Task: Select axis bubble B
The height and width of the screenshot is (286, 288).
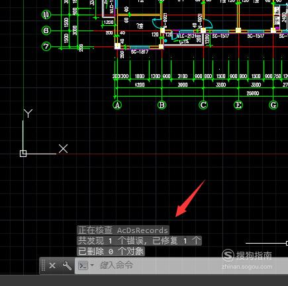Action: tap(162, 105)
